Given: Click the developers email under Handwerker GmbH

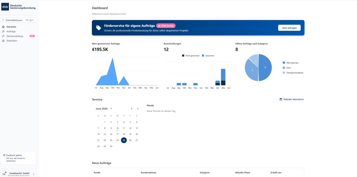Looking at the screenshot, I should click(19, 176).
